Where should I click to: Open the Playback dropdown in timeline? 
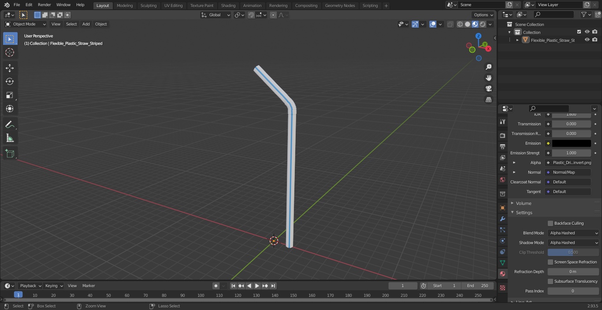(30, 286)
